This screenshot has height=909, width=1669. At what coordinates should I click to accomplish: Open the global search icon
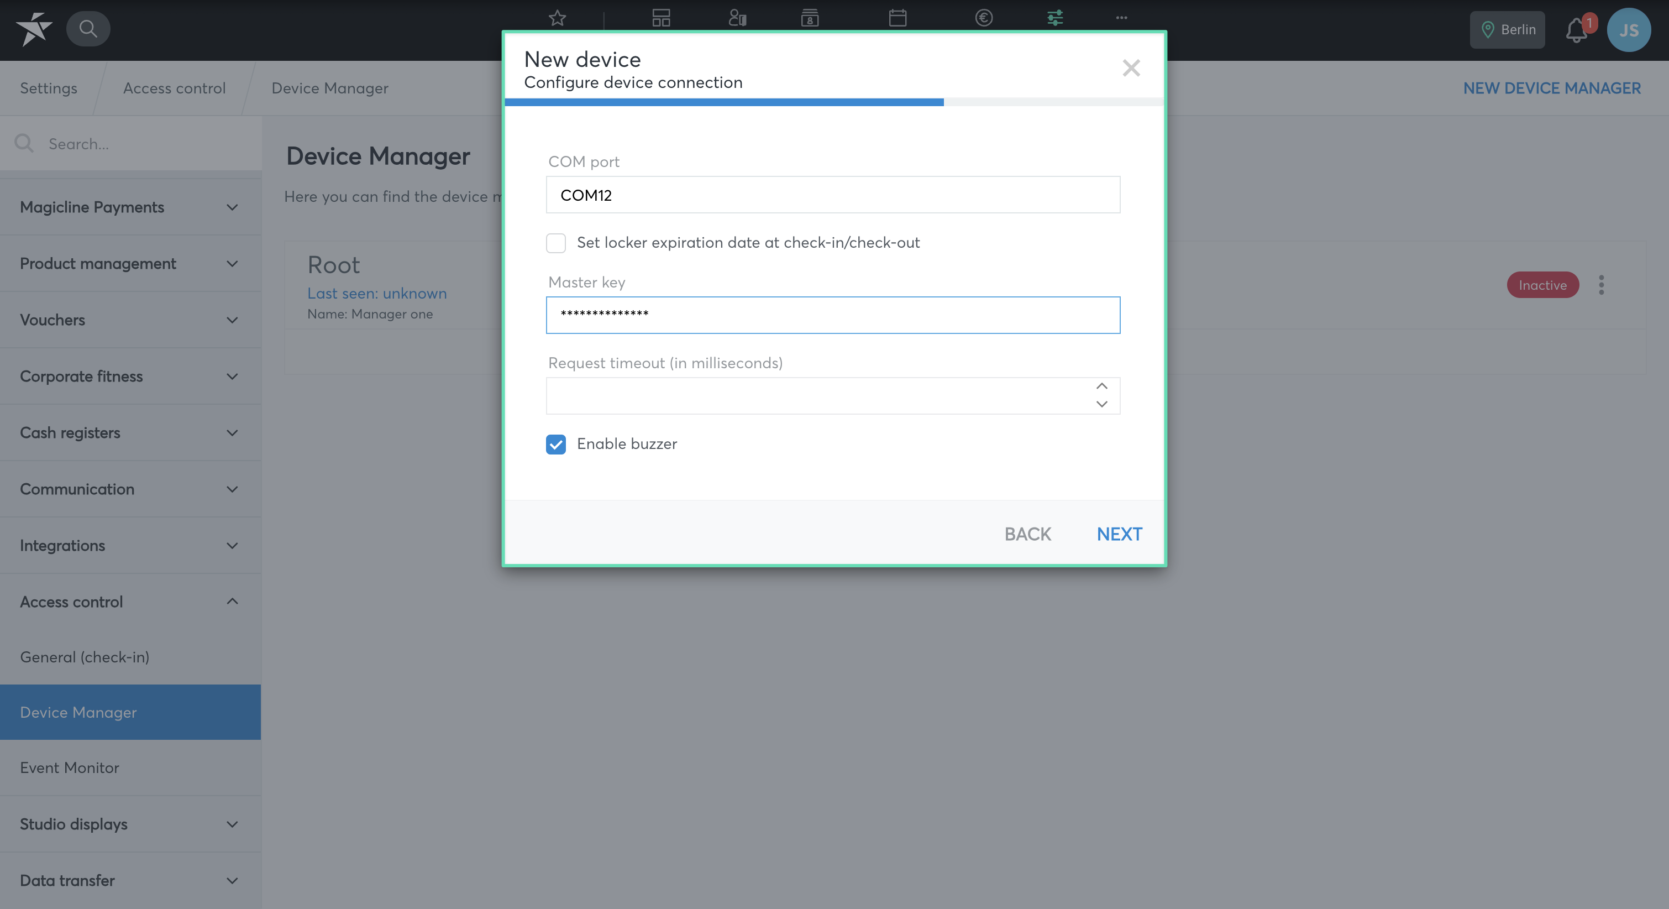(88, 29)
